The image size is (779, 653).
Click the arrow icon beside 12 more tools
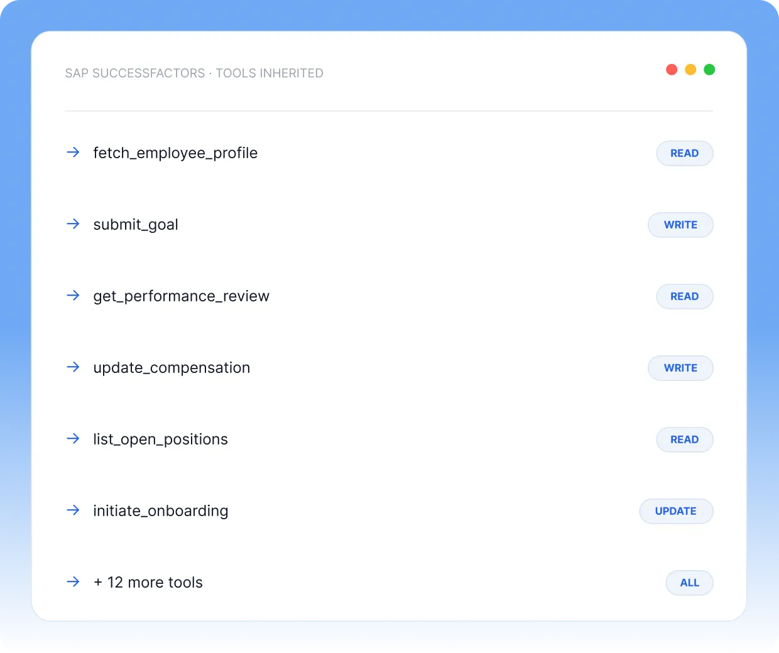click(73, 581)
